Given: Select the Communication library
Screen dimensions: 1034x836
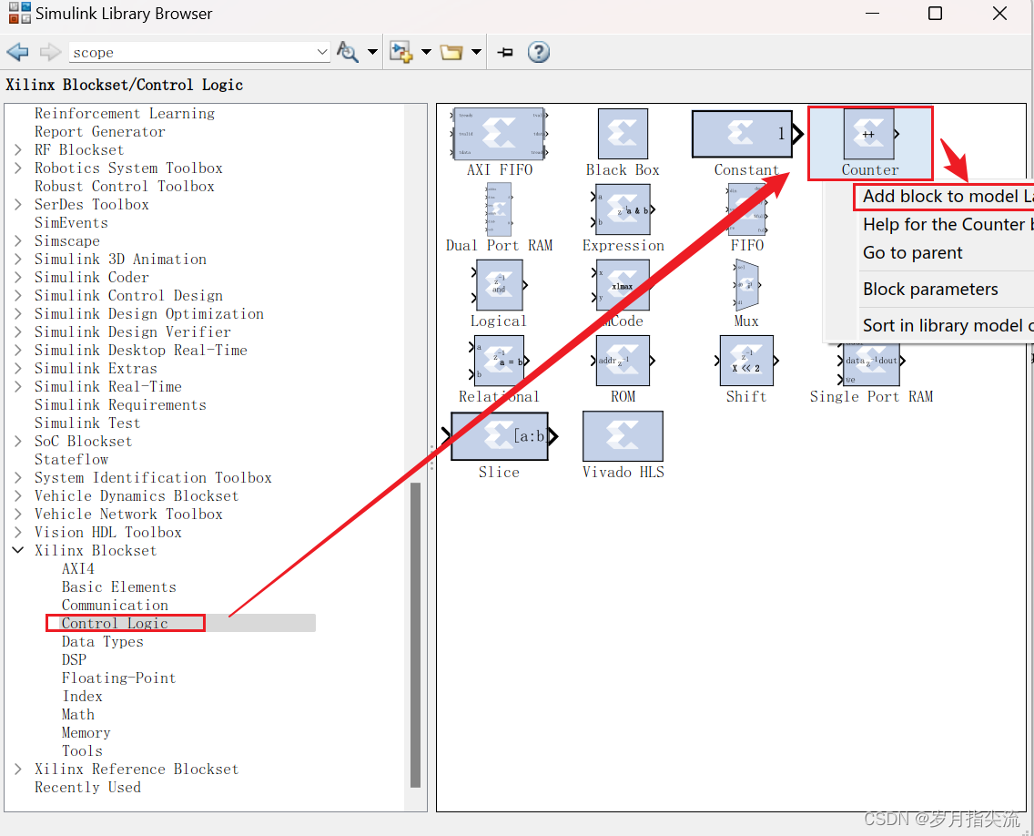Looking at the screenshot, I should (x=115, y=605).
